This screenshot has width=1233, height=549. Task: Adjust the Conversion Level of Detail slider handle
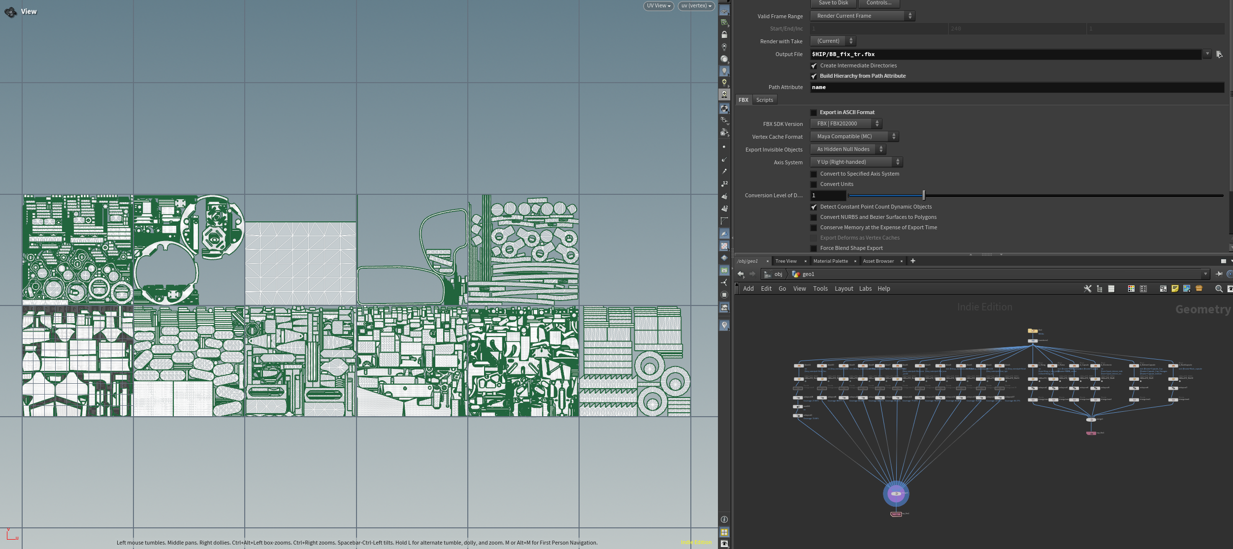[924, 195]
